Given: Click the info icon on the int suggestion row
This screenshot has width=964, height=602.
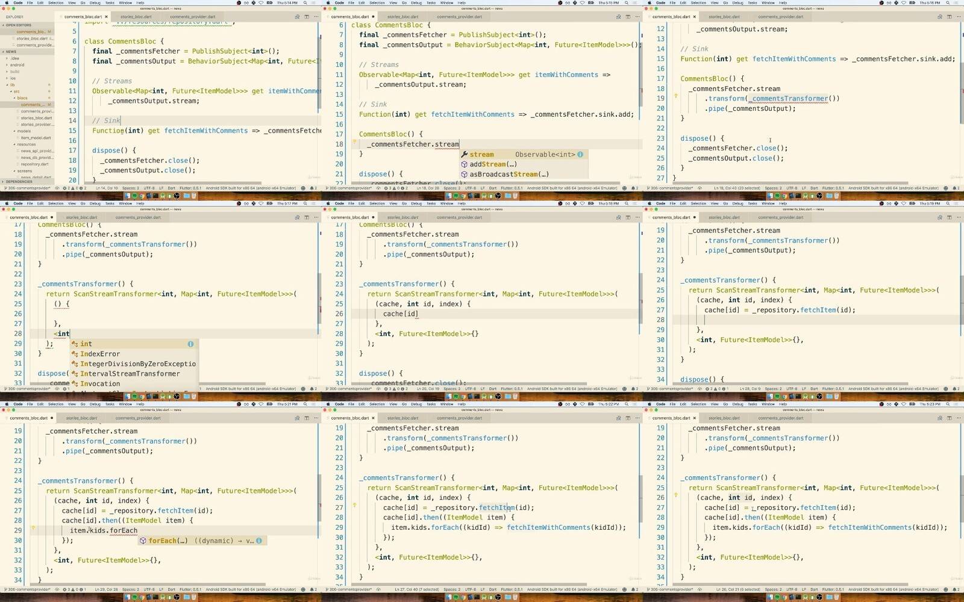Looking at the screenshot, I should (x=190, y=344).
